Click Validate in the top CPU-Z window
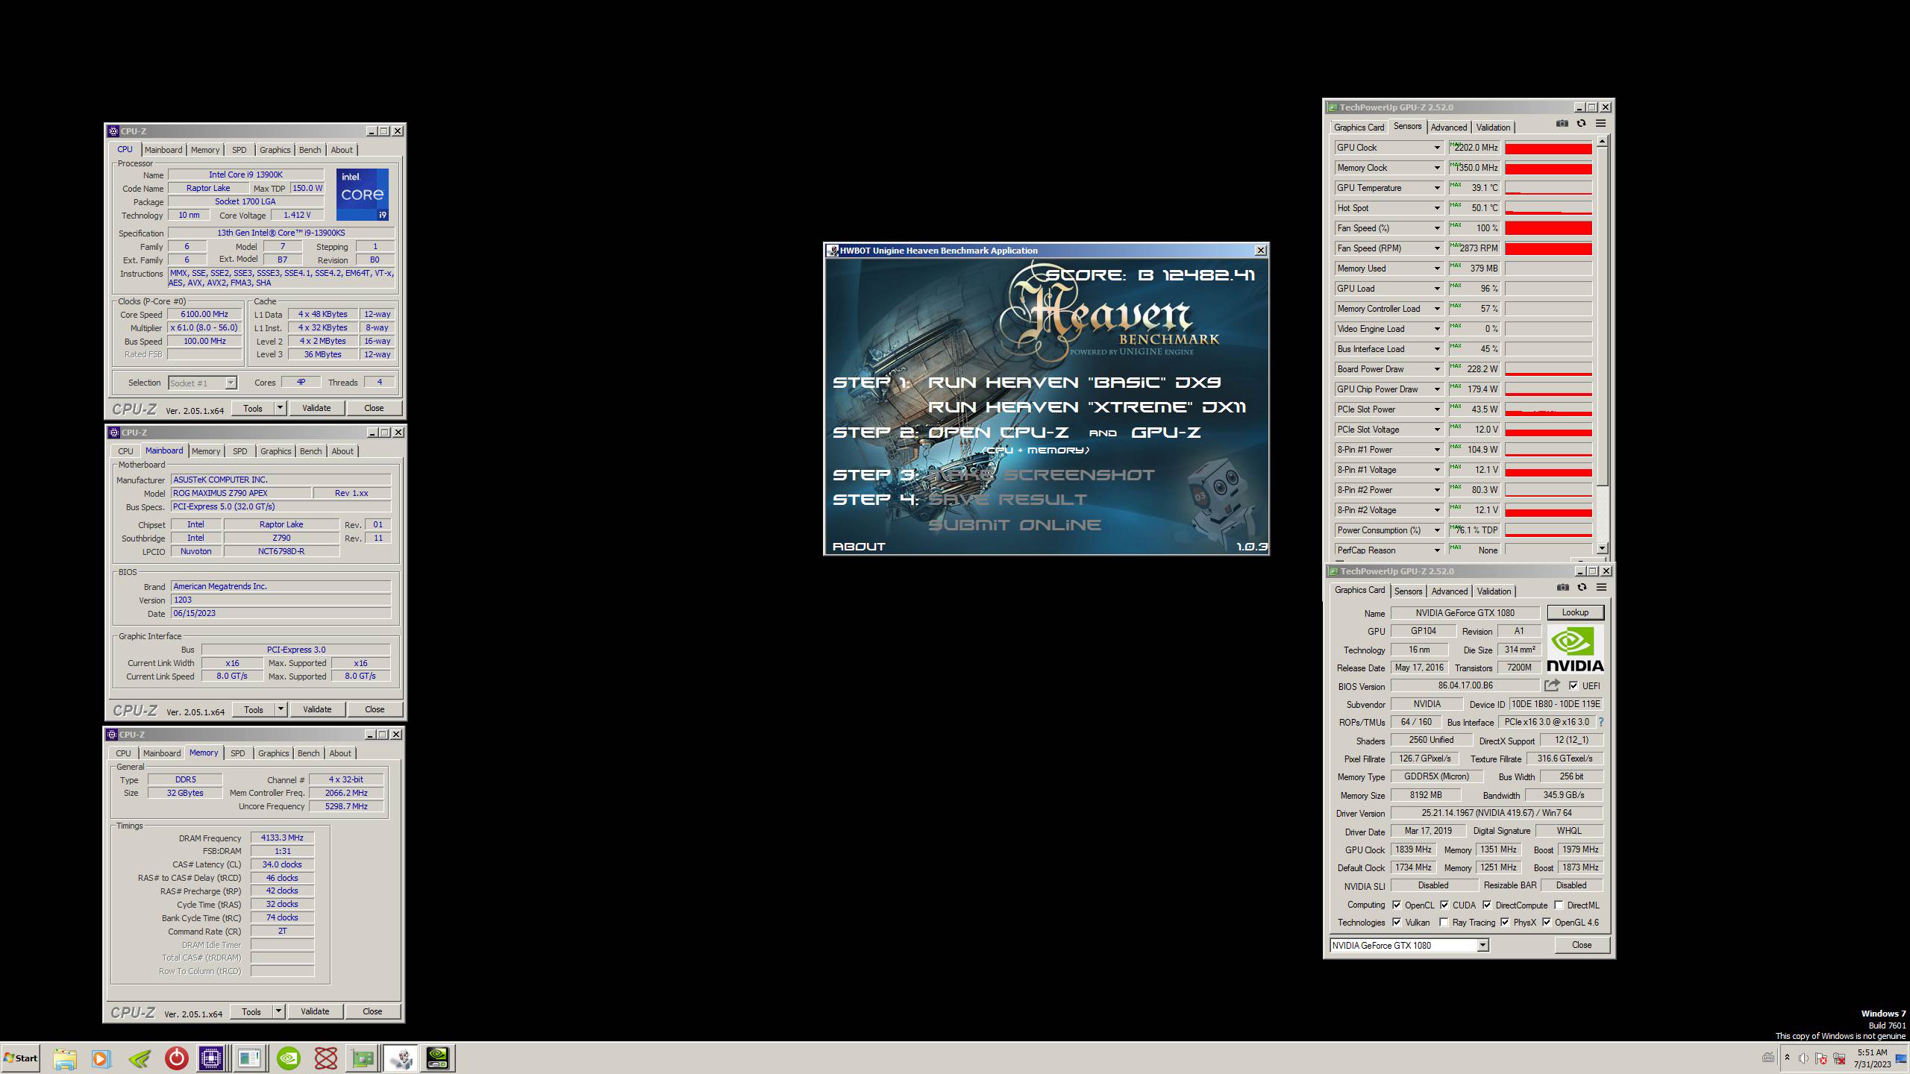 coord(316,408)
